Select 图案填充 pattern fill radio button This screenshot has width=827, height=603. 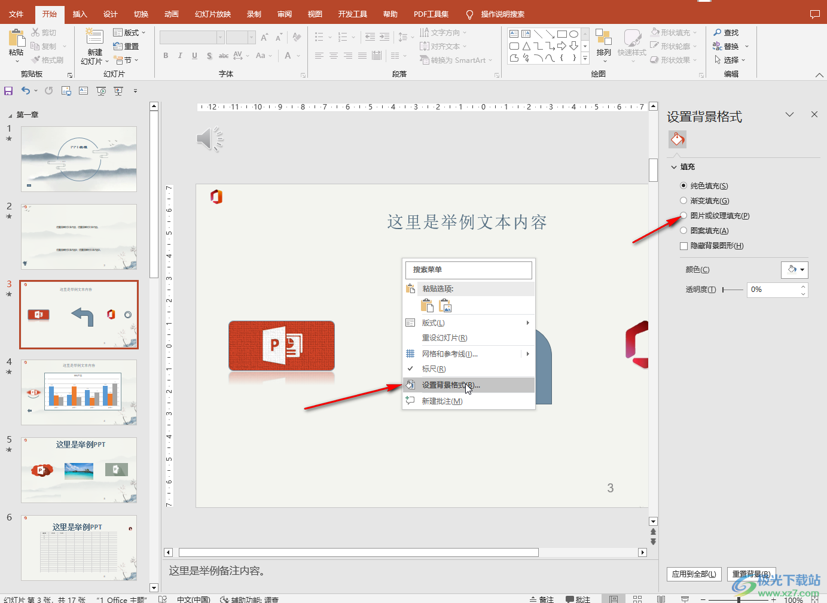(683, 230)
